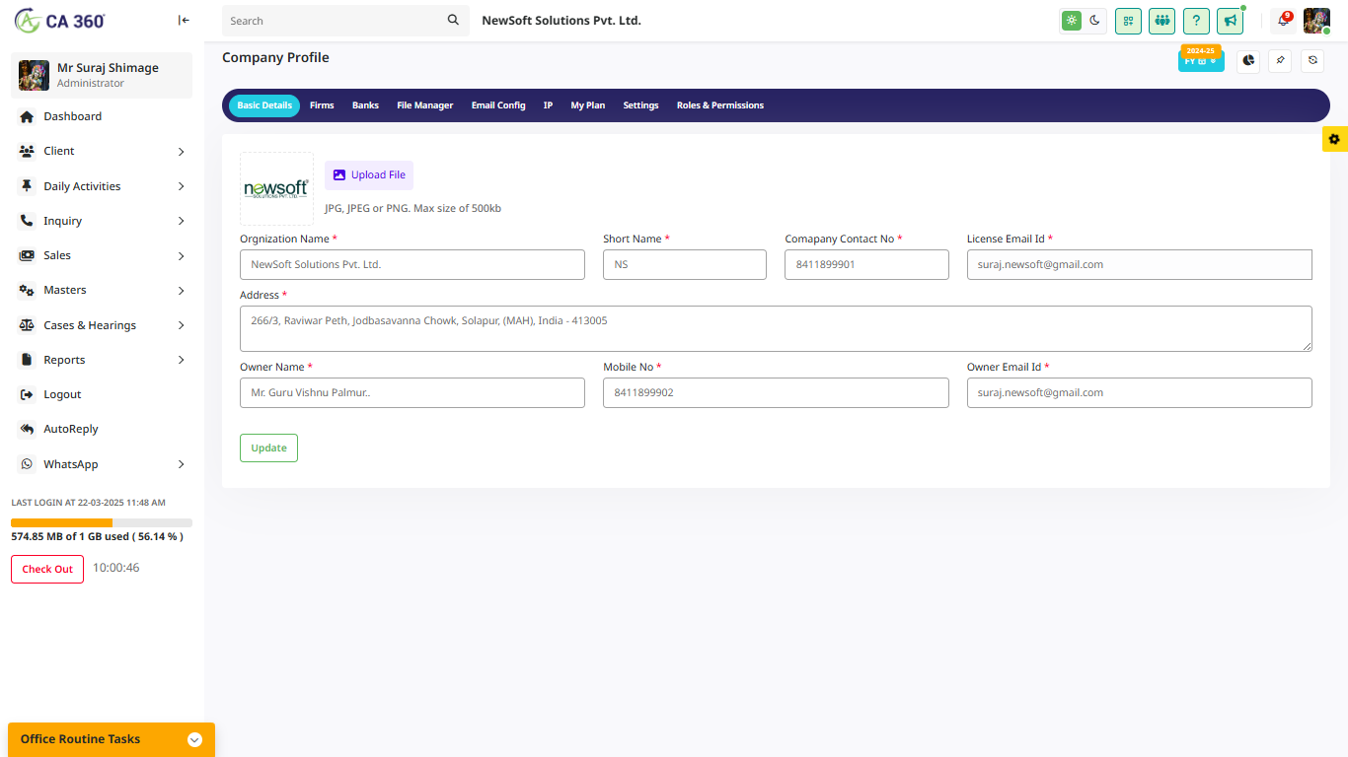Open the Email Config tab
Image resolution: width=1348 pixels, height=757 pixels.
point(498,105)
